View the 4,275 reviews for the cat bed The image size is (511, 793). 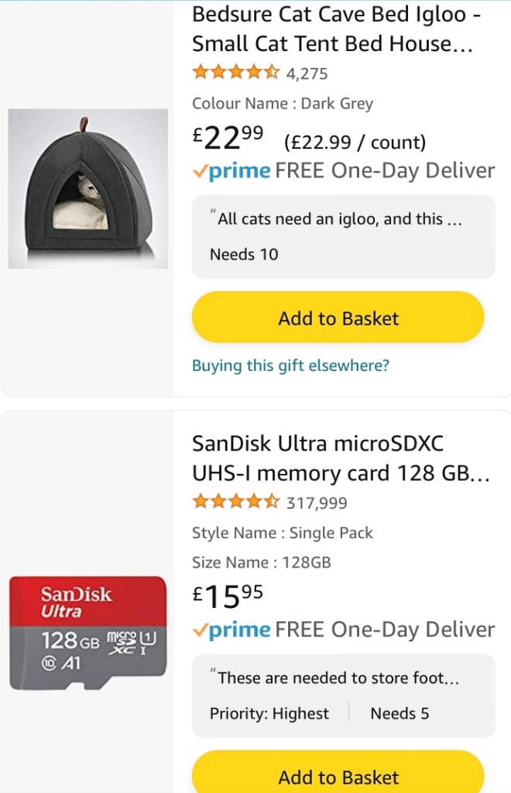(x=307, y=74)
